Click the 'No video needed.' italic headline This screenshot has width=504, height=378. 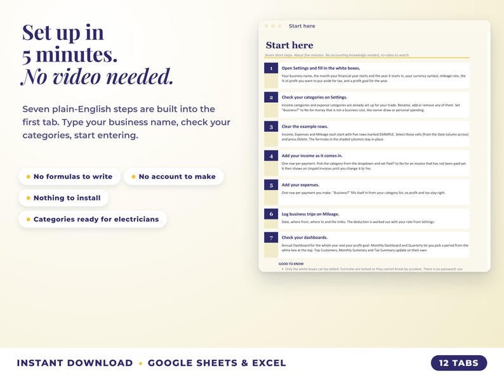(97, 77)
